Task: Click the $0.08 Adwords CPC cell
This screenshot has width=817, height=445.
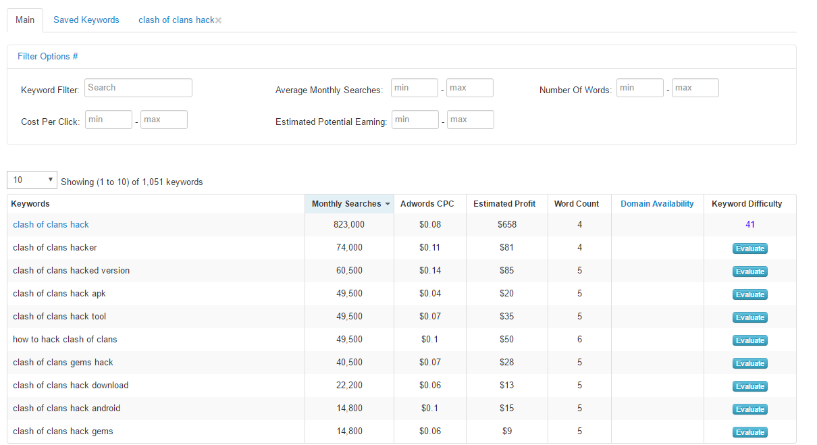Action: (429, 225)
